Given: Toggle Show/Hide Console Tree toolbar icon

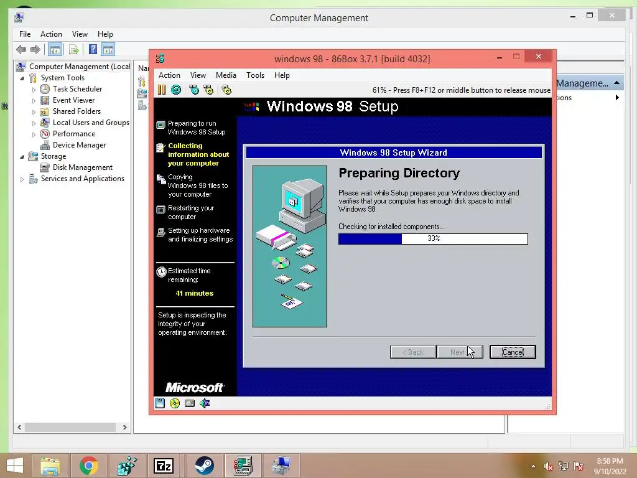Looking at the screenshot, I should click(x=55, y=50).
